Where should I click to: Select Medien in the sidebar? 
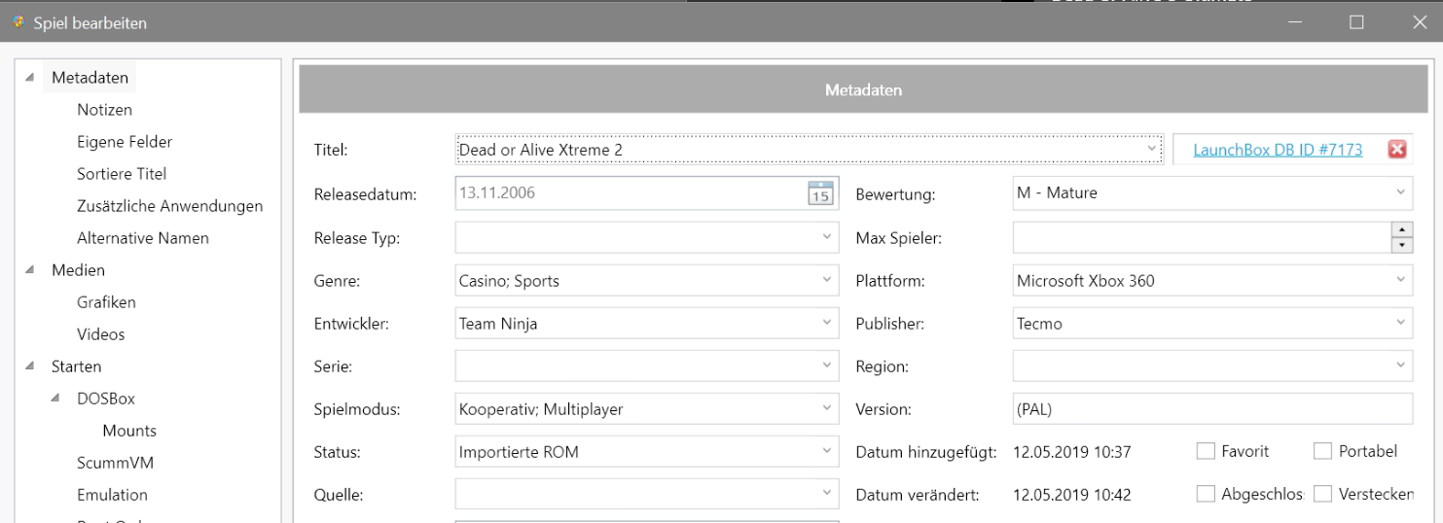[x=78, y=270]
